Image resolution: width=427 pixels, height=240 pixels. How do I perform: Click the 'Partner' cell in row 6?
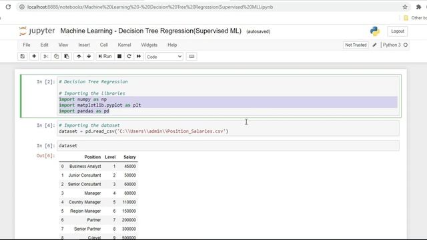(x=94, y=220)
